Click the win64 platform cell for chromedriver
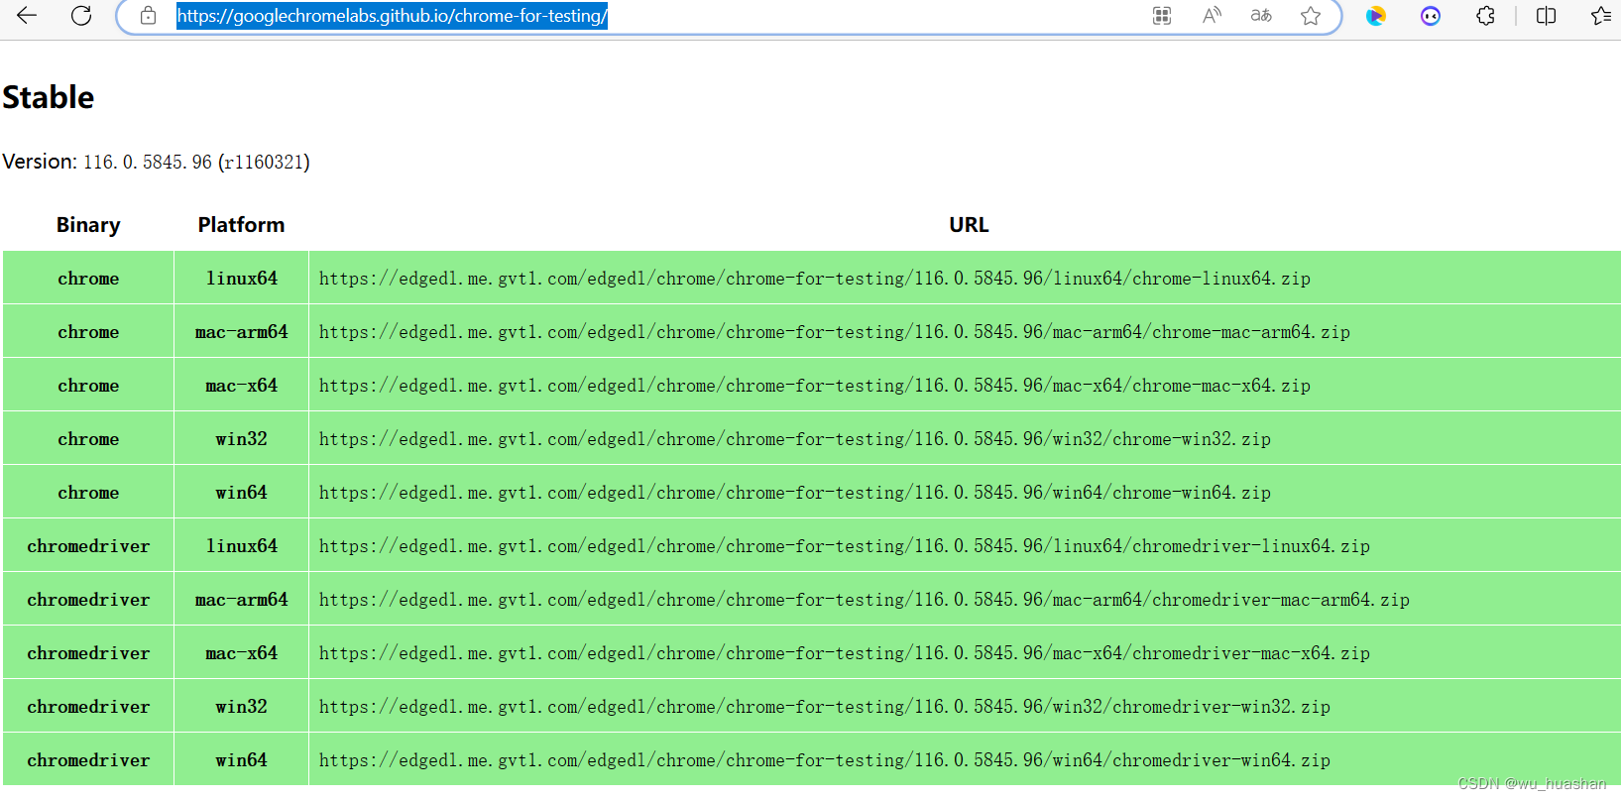1621x800 pixels. coord(242,760)
